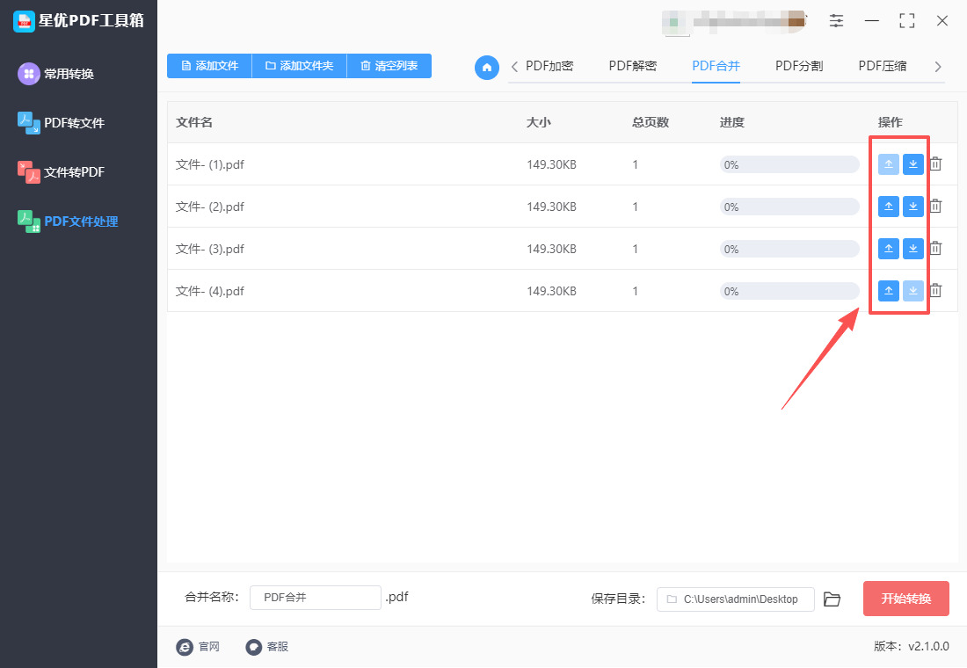Click 清空列表 button
Viewport: 967px width, 668px height.
click(389, 66)
